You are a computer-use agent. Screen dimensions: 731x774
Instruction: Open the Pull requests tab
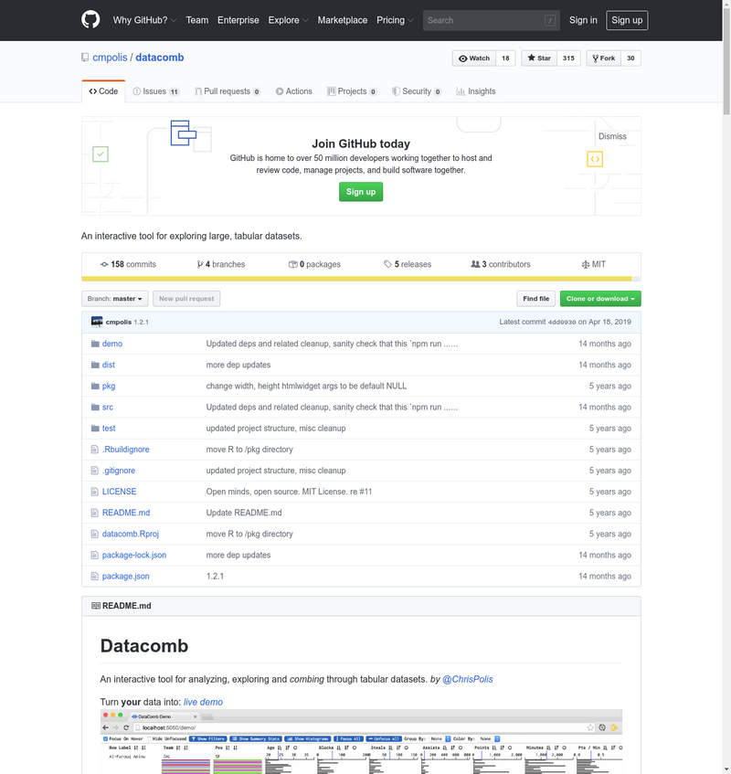coord(227,91)
